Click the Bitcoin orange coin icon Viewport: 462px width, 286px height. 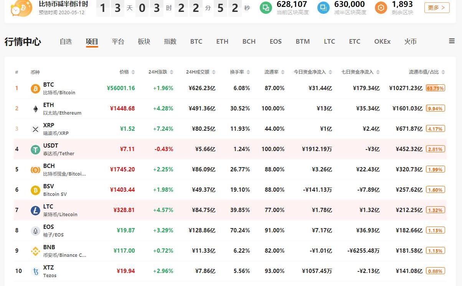(35, 89)
